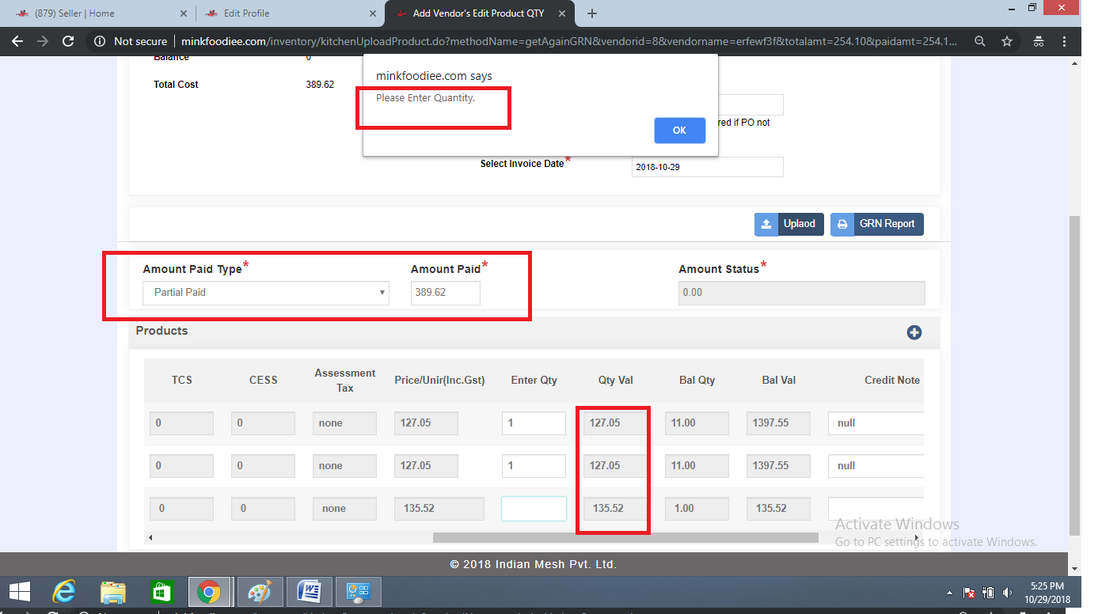Click the page's vertical scrollbar
1102x614 pixels.
[x=1074, y=376]
